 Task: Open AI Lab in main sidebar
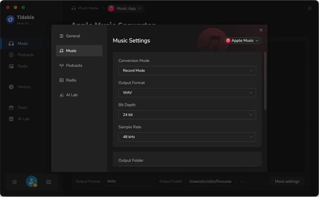[26, 119]
